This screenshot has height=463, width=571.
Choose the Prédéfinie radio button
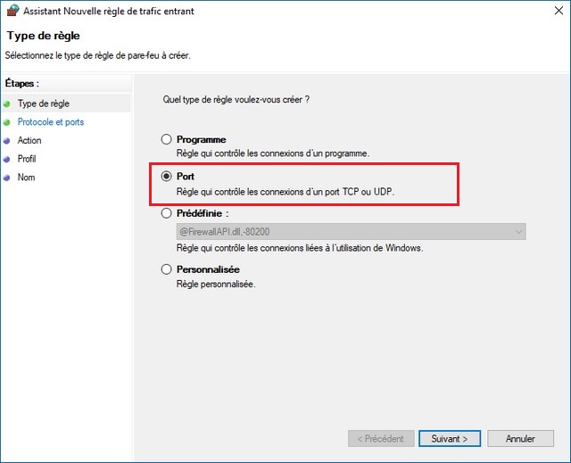coord(166,214)
